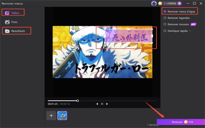Image resolution: width=205 pixels, height=128 pixels.
Task: Step to the previous frame
Action: pyautogui.click(x=97, y=104)
